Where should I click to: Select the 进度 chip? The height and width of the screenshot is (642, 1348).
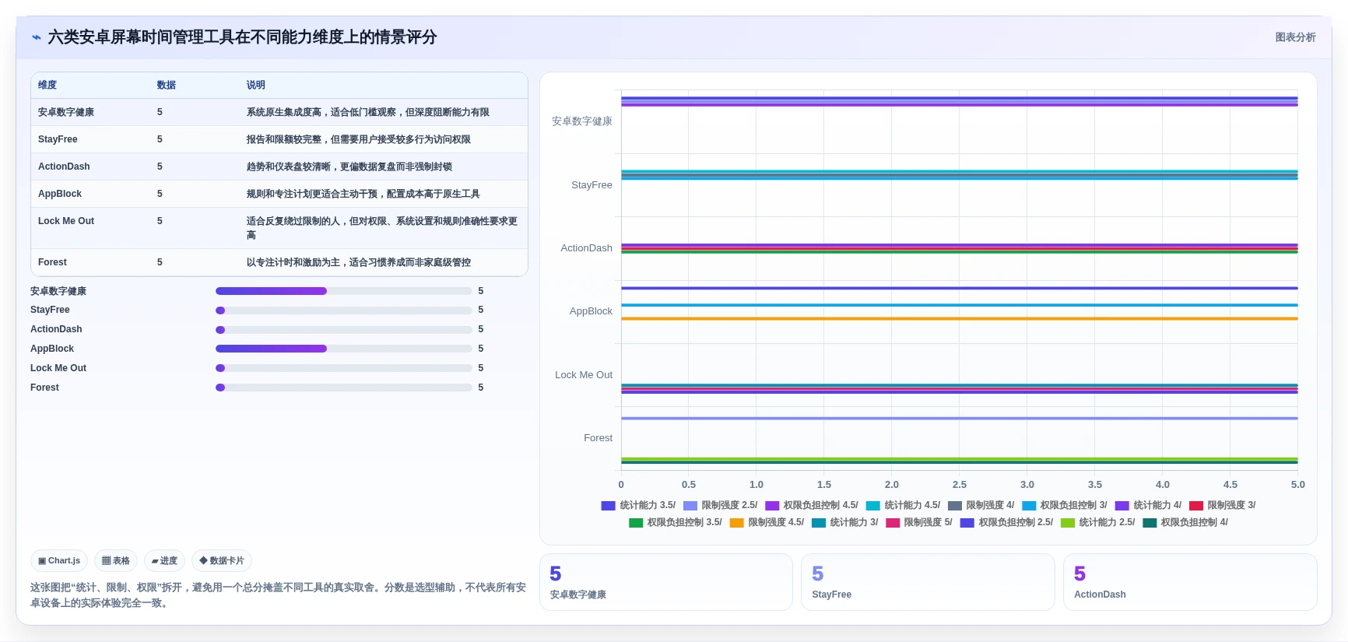click(x=164, y=560)
